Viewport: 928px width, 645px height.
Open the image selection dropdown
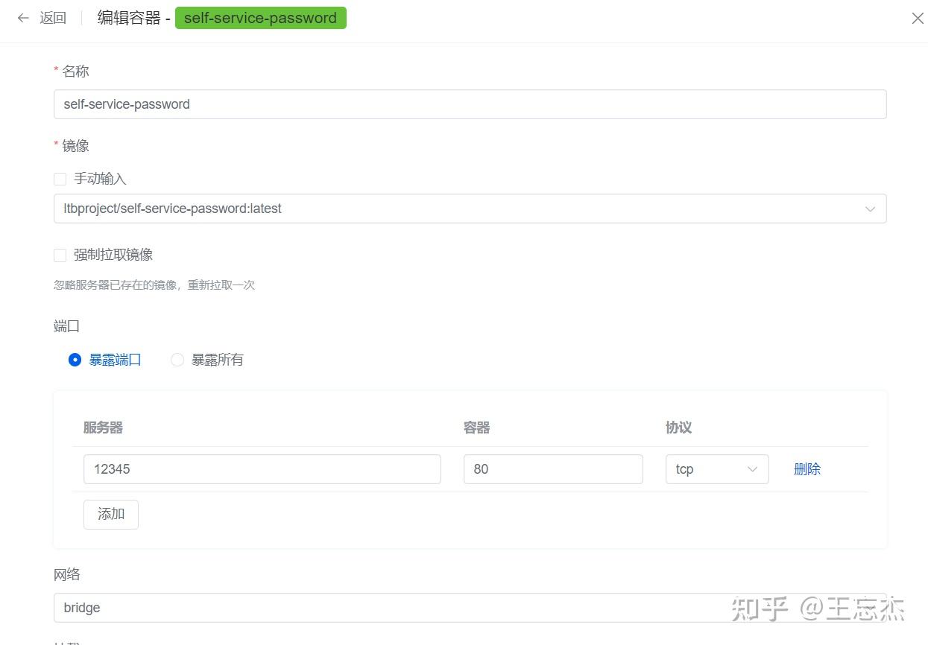tap(470, 209)
